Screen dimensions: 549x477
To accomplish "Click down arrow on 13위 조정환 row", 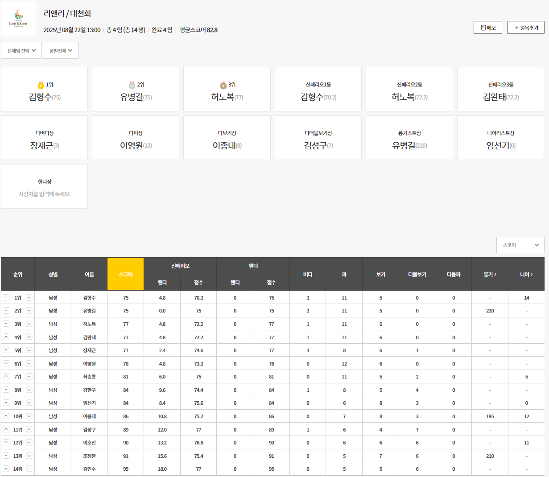I will (x=29, y=456).
